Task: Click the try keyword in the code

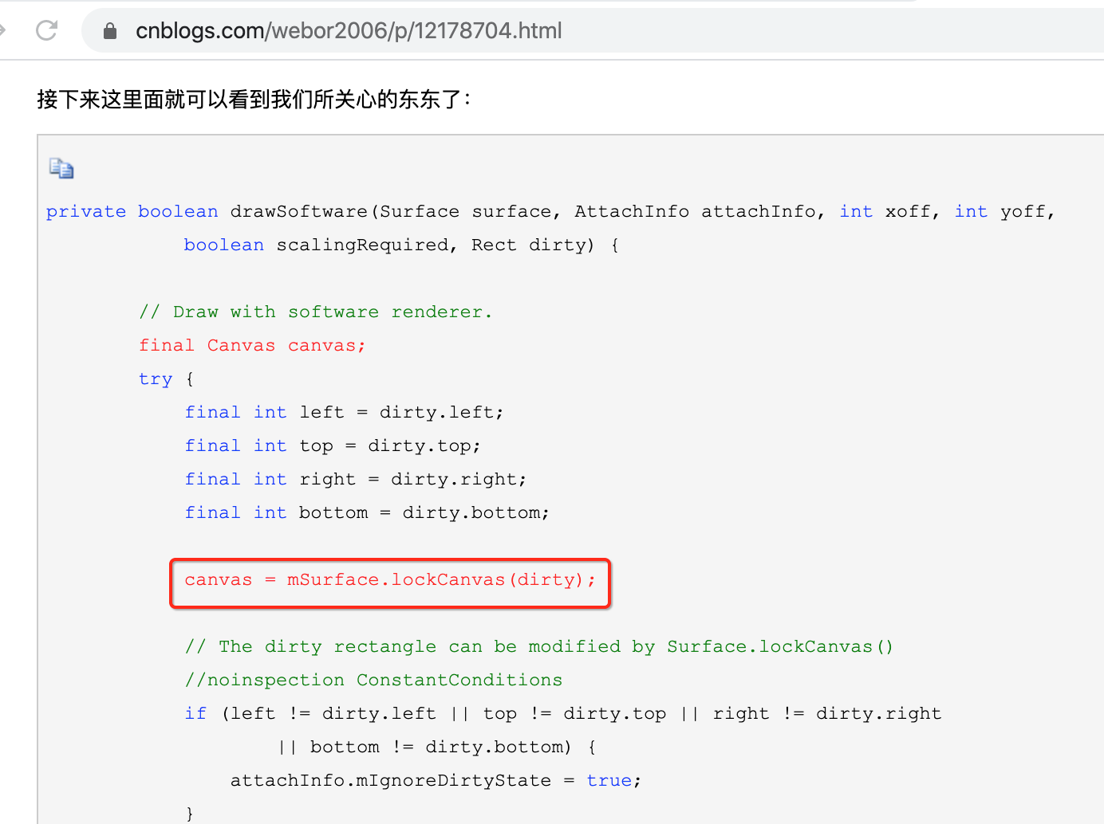Action: [155, 379]
